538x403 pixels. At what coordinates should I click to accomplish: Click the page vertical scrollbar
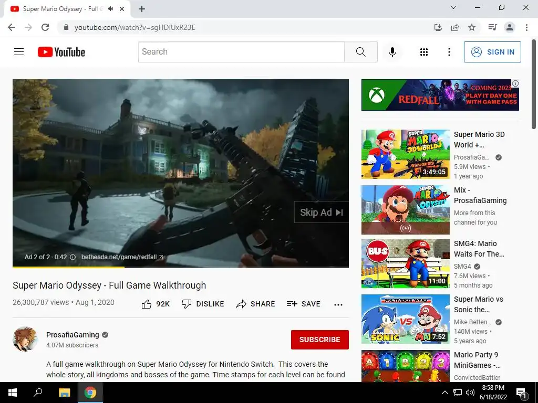pyautogui.click(x=534, y=84)
